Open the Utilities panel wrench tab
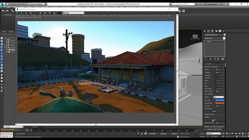The height and width of the screenshot is (140, 249). coord(224,31)
